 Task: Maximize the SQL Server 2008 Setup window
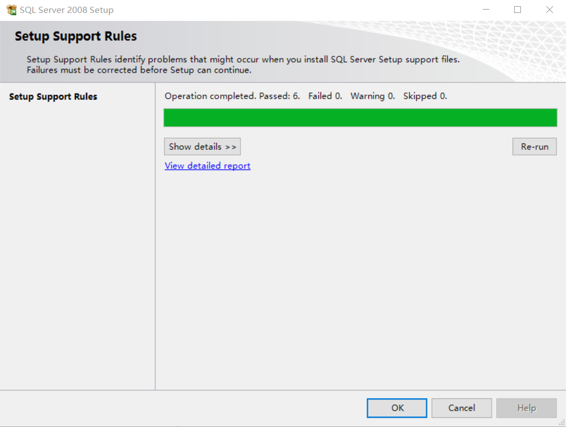[x=518, y=10]
